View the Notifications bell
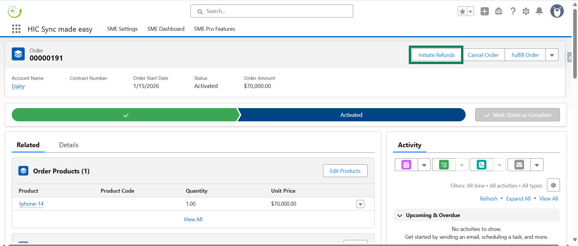Viewport: 578px width, 246px height. coord(539,11)
